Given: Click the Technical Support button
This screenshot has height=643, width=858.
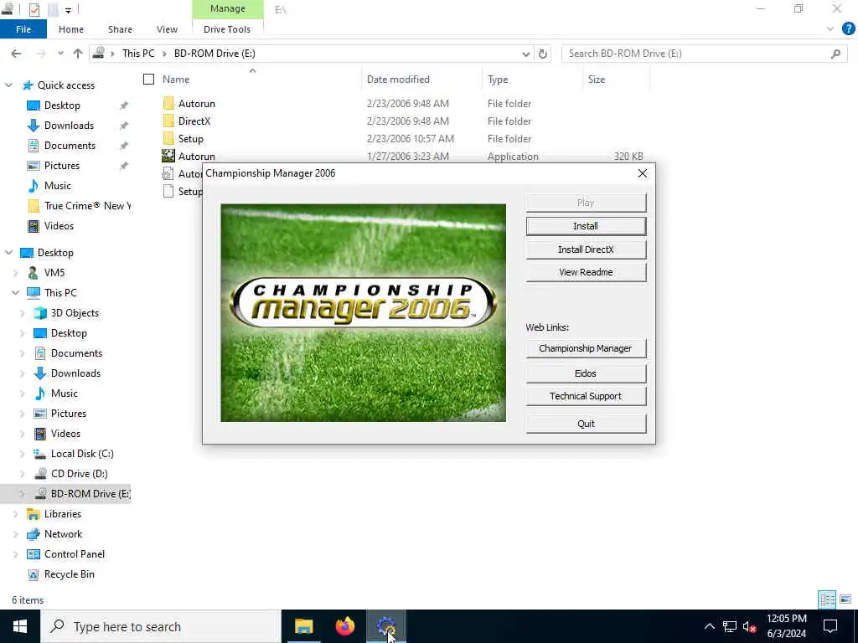Looking at the screenshot, I should (x=586, y=396).
